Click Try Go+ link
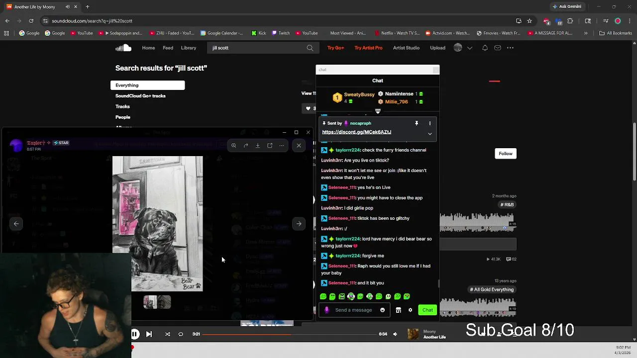Screen dimensions: 637x358 (335, 48)
